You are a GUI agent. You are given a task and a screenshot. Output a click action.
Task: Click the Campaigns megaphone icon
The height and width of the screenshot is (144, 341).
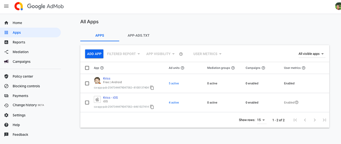point(6,62)
